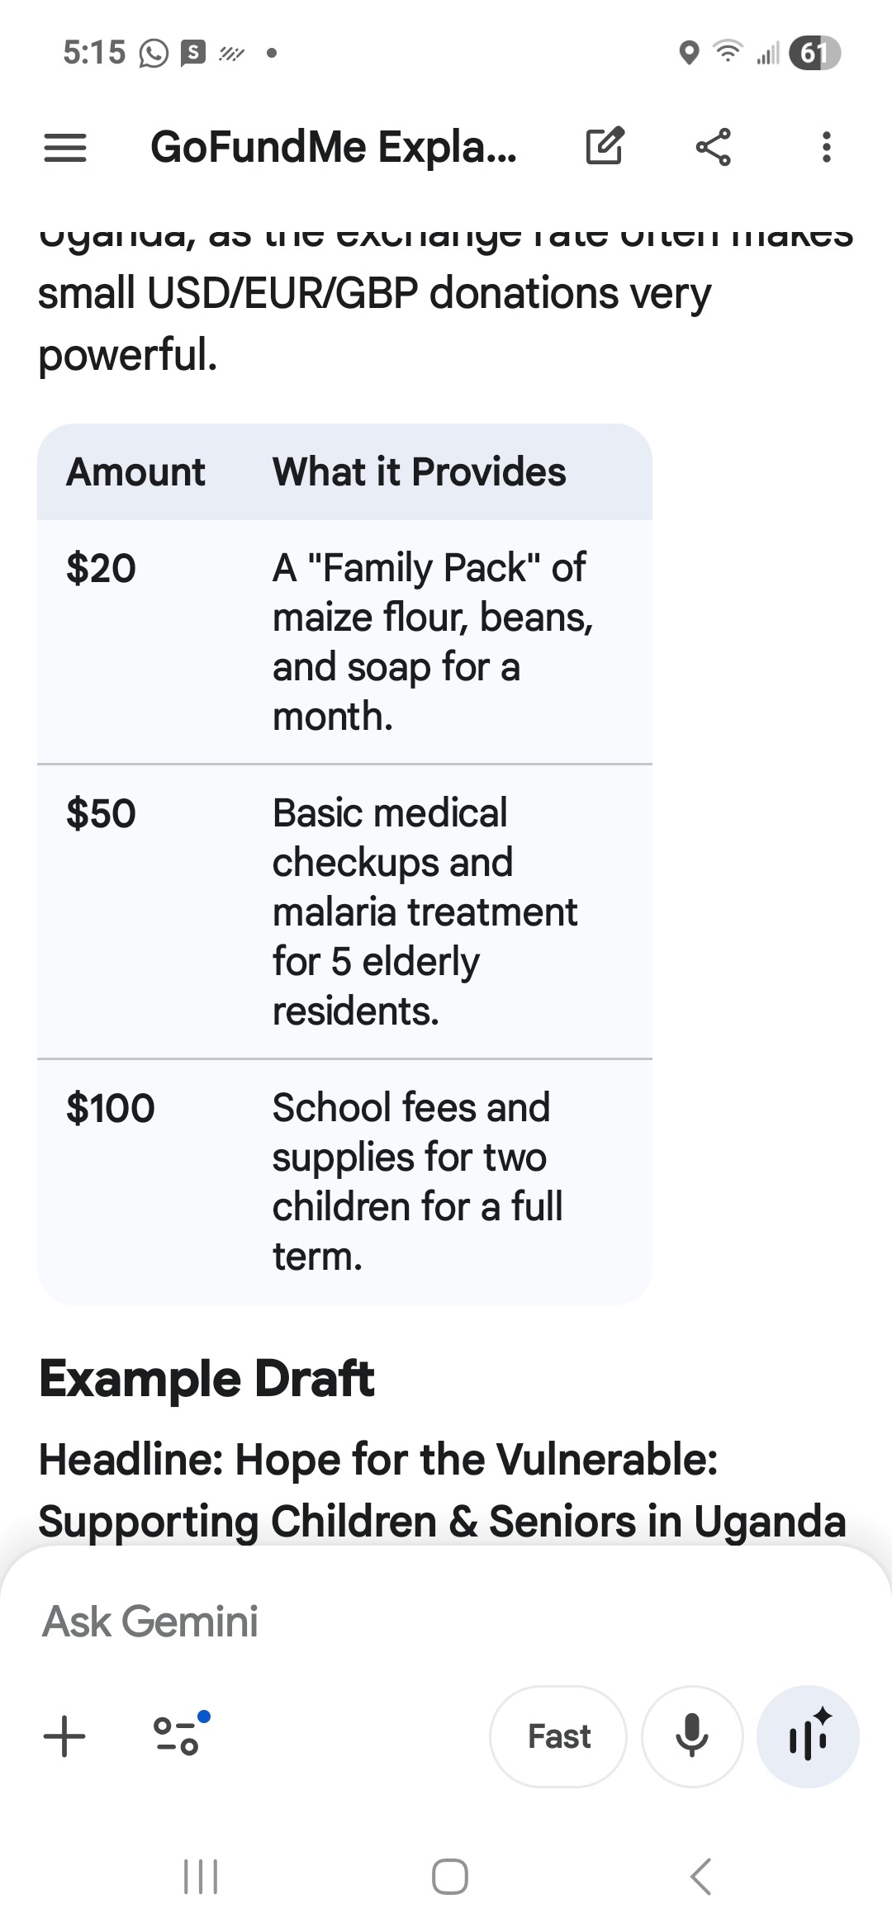Screen dimensions: 892x1932
Task: Open the Fast model selector
Action: [558, 1735]
